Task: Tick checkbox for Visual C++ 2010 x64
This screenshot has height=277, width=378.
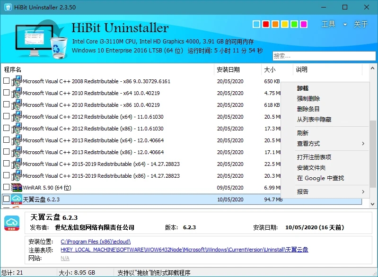Action: [7, 93]
